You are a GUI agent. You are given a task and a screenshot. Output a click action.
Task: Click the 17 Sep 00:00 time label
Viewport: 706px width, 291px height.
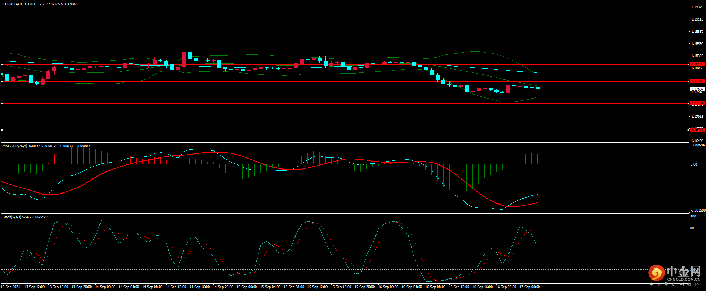[529, 287]
